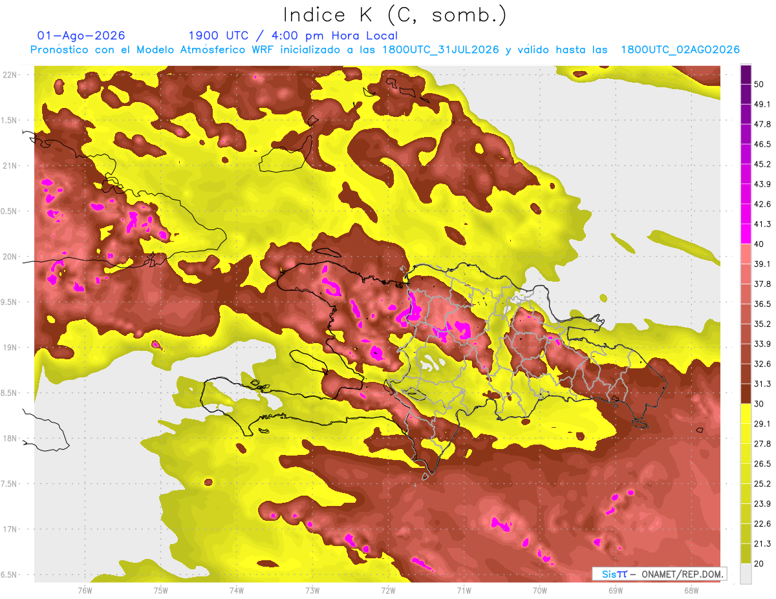Screen dimensions: 776x599
Task: Click the WRF model forecast description line
Action: [385, 50]
